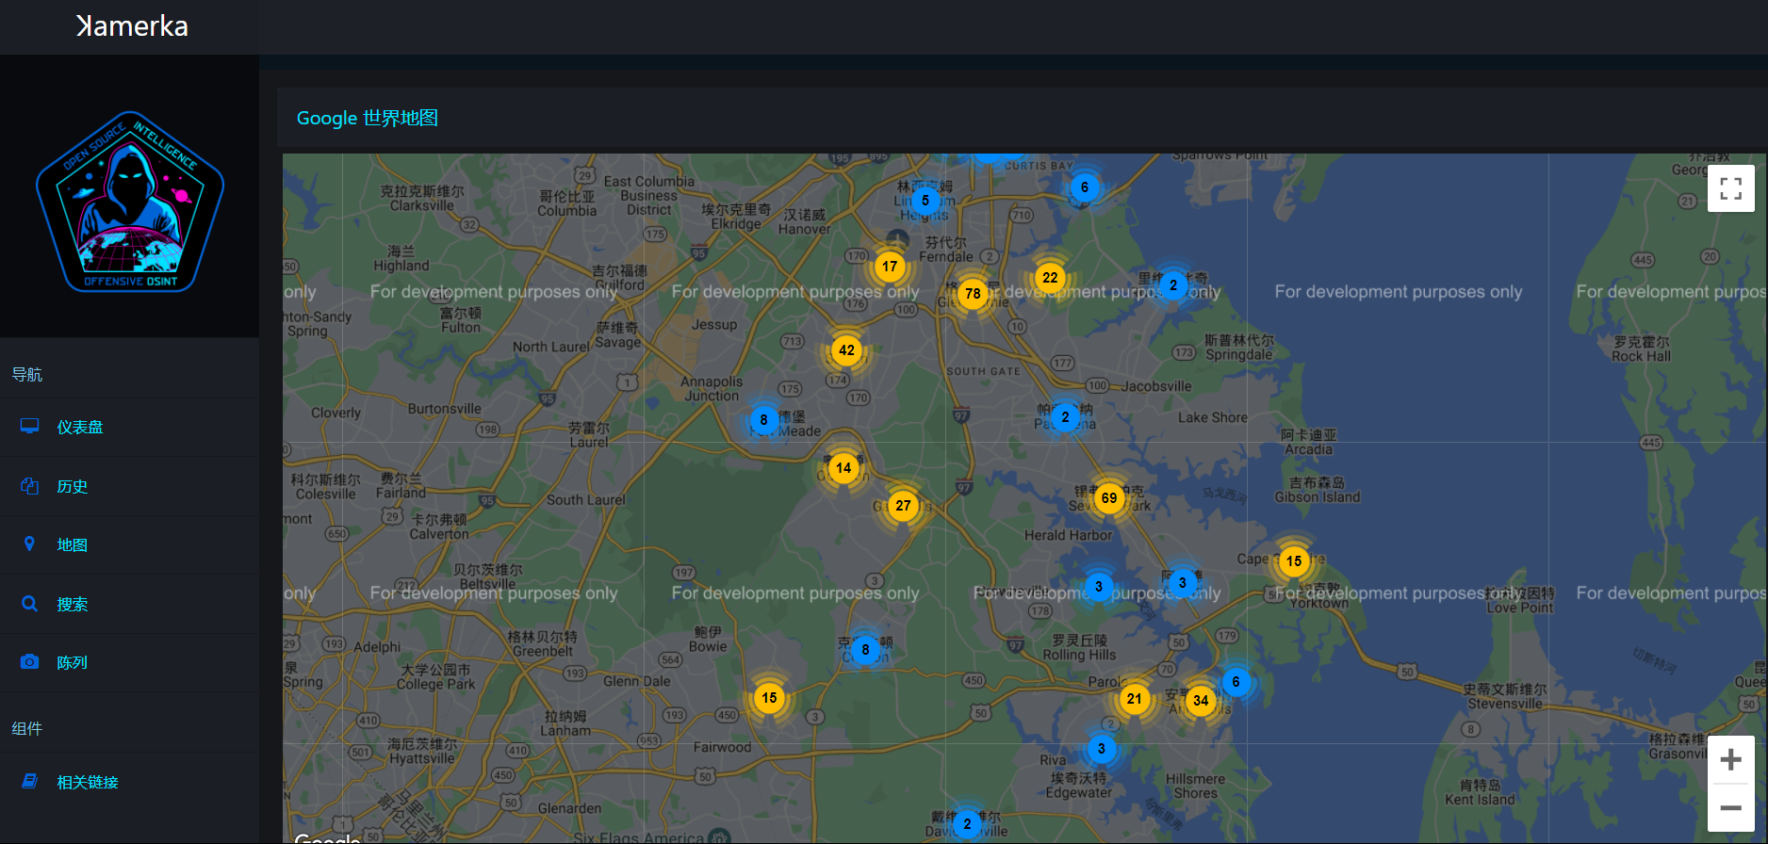Click yellow cluster marker 15 near College Park
Viewport: 1768px width, 844px height.
(x=770, y=698)
